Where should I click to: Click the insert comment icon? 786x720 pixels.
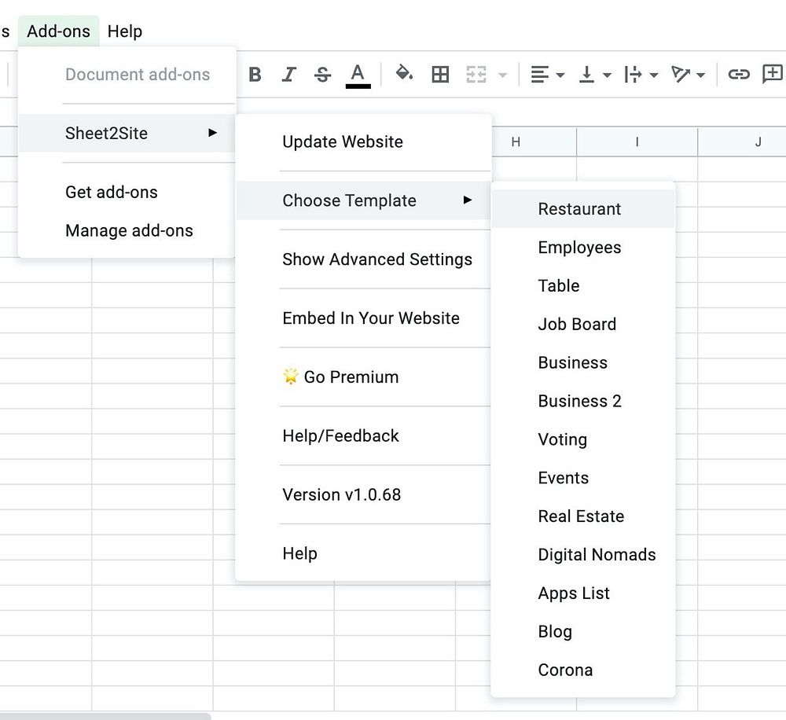point(773,74)
